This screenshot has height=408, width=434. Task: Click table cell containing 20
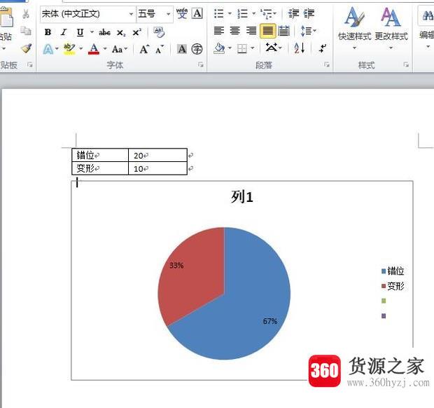(x=157, y=155)
